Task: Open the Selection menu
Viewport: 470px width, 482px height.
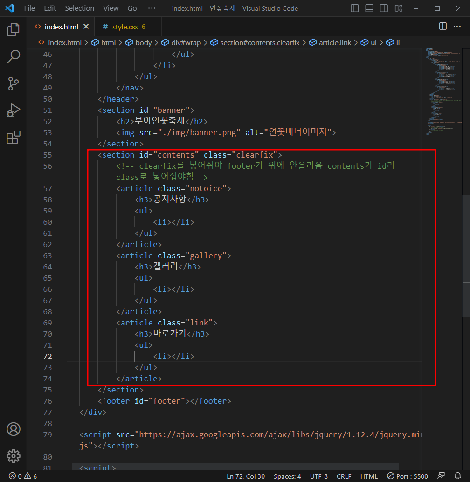Action: [79, 8]
